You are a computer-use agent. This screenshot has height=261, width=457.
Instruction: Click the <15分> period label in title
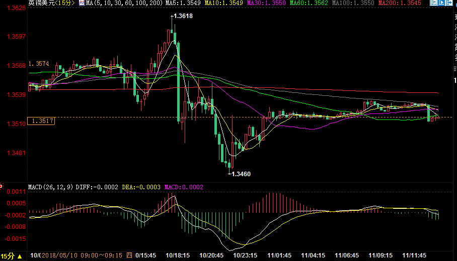click(65, 3)
